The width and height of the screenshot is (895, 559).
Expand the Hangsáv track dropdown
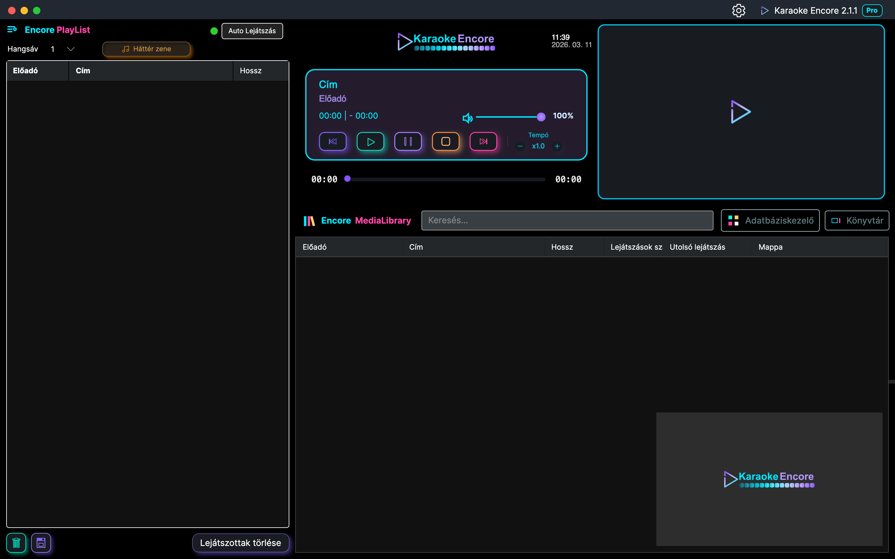tap(71, 49)
